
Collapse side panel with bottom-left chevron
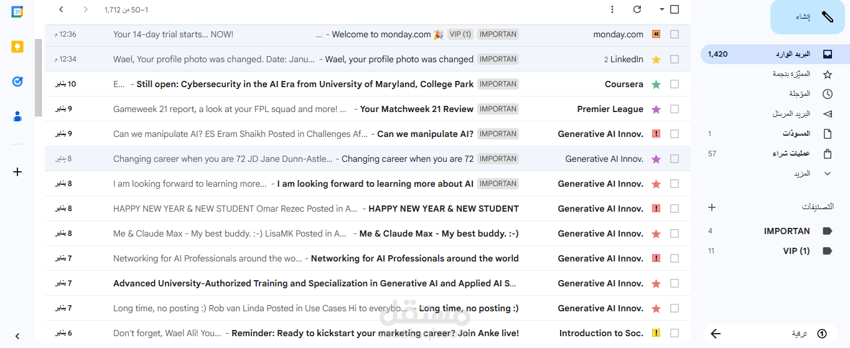pyautogui.click(x=17, y=336)
